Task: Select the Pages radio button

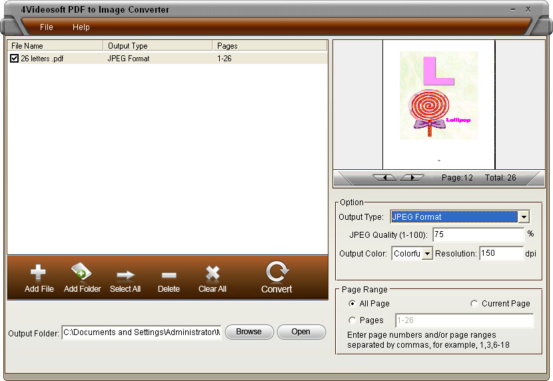Action: click(x=352, y=320)
